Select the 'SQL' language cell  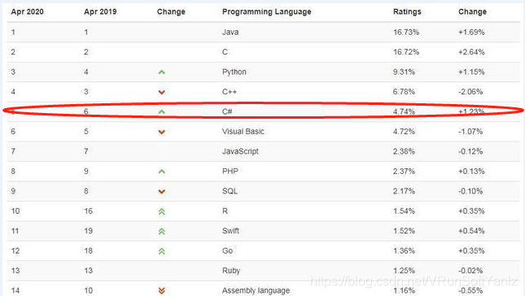click(x=230, y=191)
